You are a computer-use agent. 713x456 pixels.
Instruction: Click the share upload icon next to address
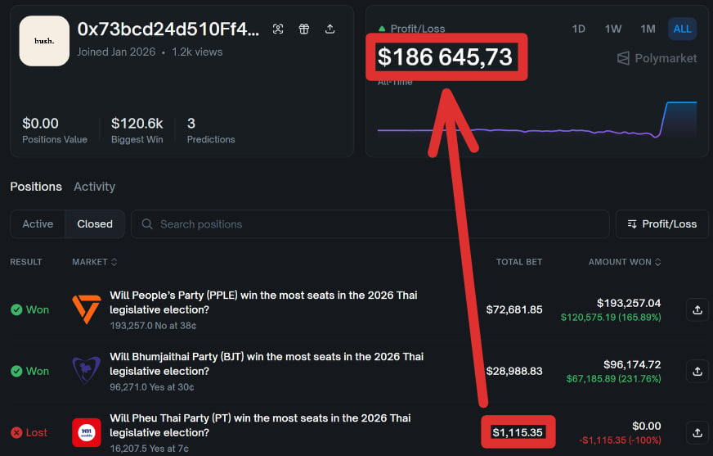(330, 29)
